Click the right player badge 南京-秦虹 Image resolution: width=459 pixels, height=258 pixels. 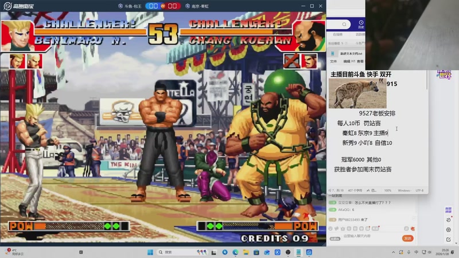pyautogui.click(x=197, y=6)
